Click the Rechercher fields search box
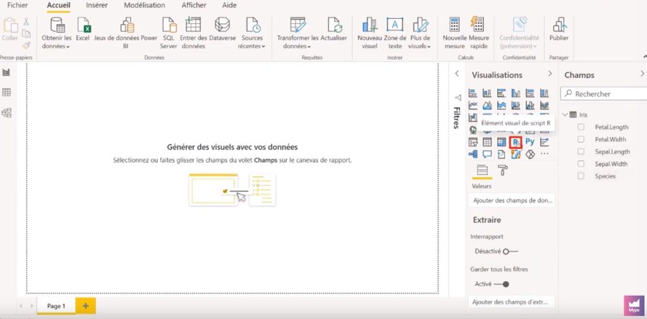This screenshot has width=647, height=319. [x=603, y=94]
